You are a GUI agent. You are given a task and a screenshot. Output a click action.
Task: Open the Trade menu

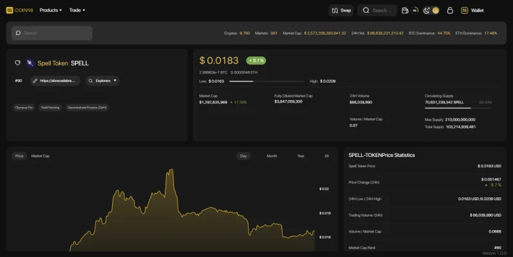point(77,10)
